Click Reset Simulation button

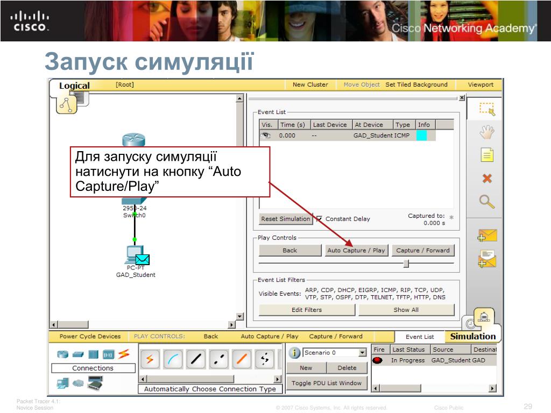pos(286,219)
